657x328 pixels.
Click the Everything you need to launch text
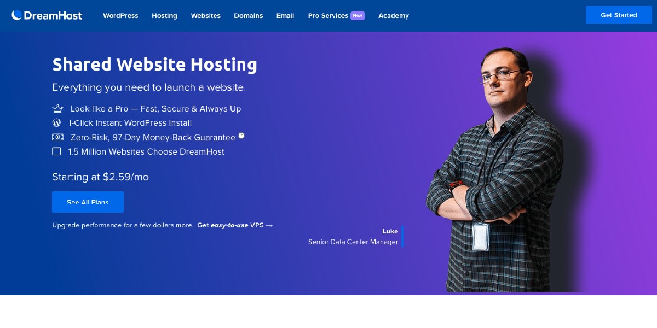[x=149, y=87]
